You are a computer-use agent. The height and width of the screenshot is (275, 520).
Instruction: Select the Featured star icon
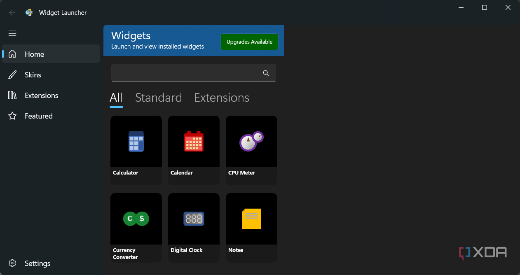[12, 116]
